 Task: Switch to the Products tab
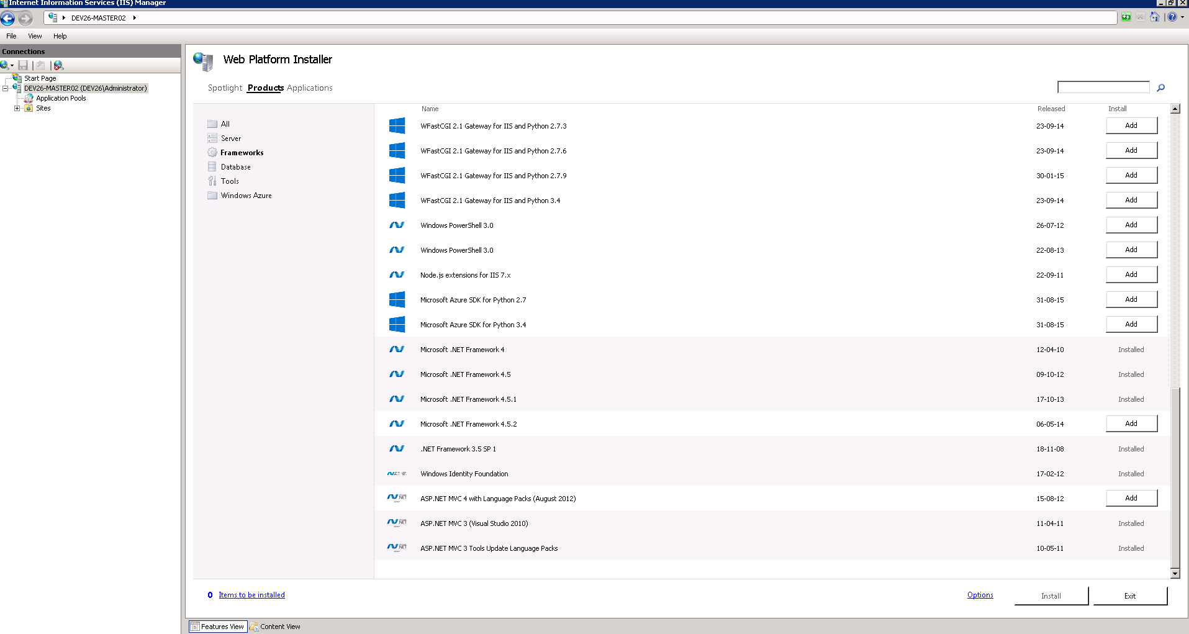(x=266, y=88)
